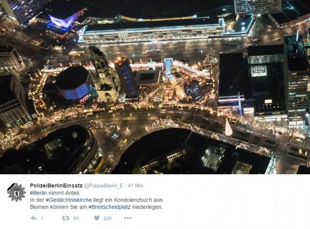
Task: Click the retweet count 83
Action: (x=76, y=219)
